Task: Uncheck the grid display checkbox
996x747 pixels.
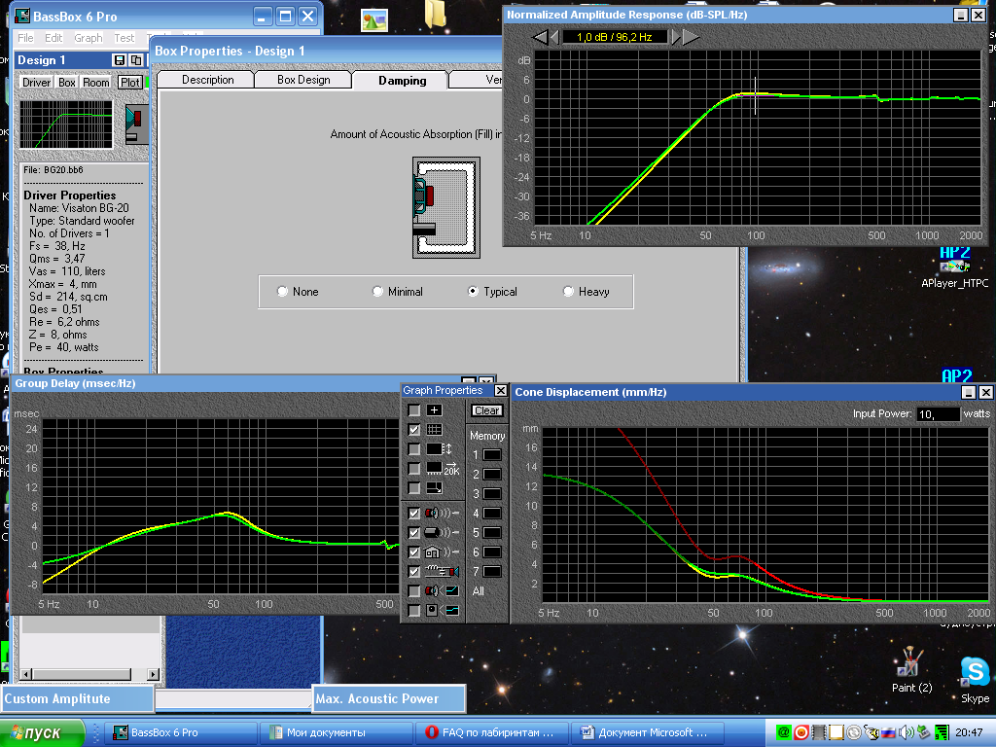Action: pos(413,430)
